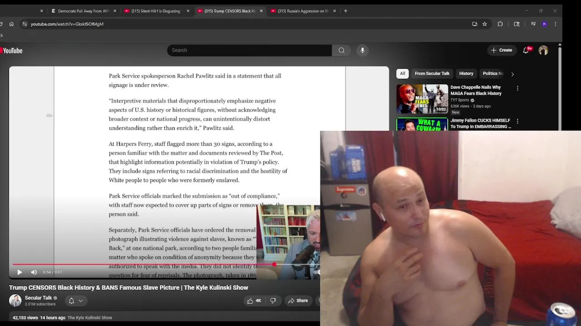Open The Kyle Kulinski Show link in description

(90, 318)
